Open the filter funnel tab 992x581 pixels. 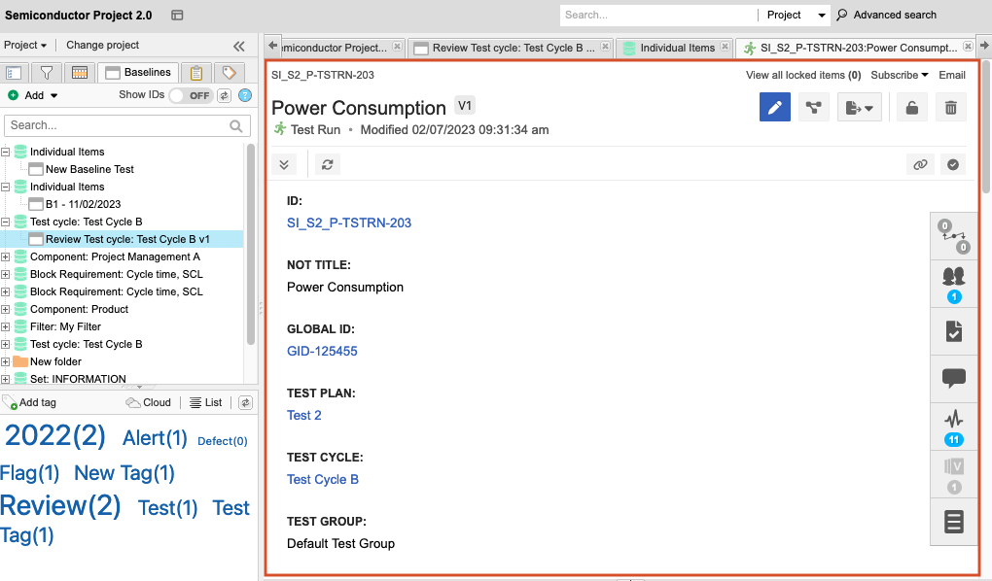46,73
